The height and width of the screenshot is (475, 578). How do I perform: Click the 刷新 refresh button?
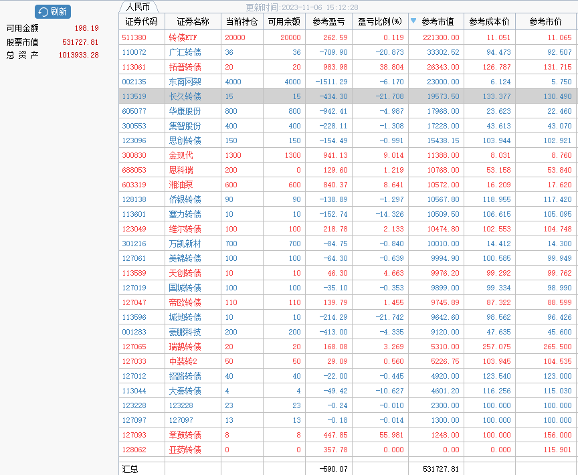[x=53, y=11]
